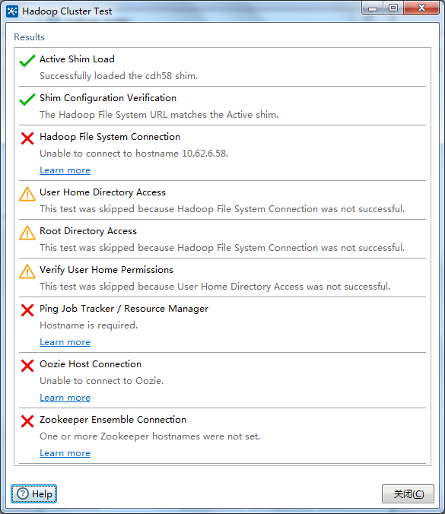Maximize the Hadoop Cluster Test window
The width and height of the screenshot is (445, 514).
[393, 8]
